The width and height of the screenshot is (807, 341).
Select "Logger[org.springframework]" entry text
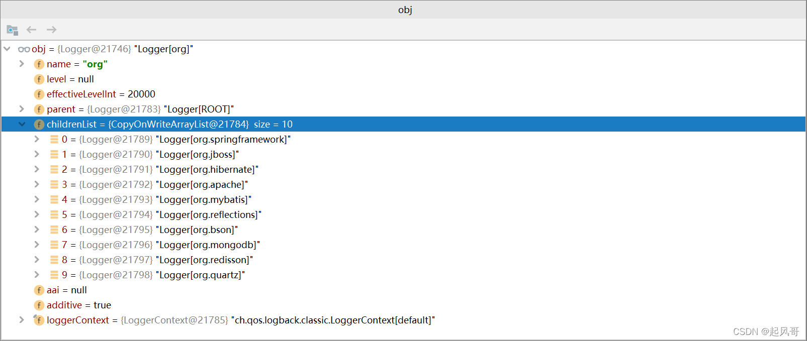[x=223, y=139]
